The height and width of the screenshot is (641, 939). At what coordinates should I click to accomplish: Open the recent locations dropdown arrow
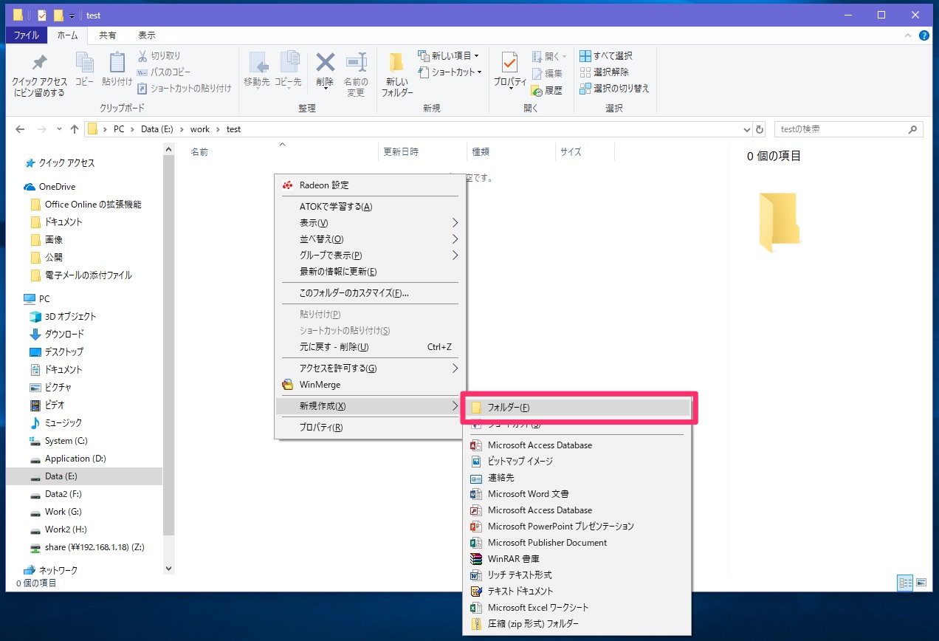[59, 129]
